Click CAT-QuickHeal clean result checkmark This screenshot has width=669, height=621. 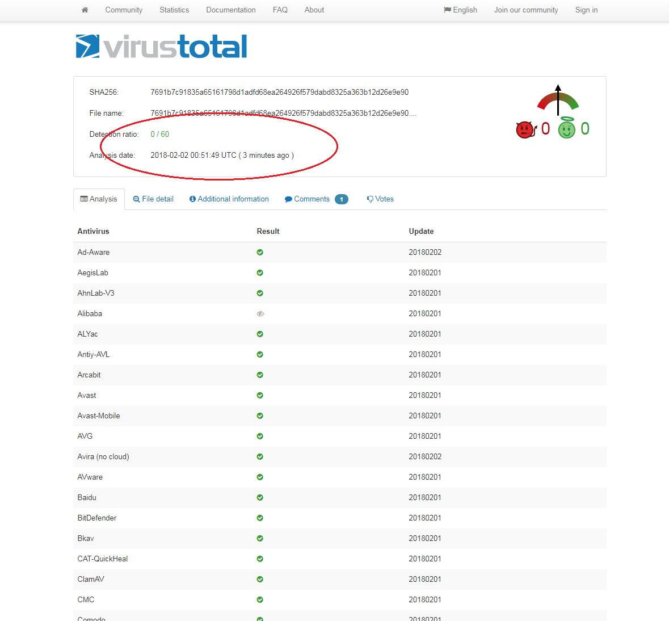[260, 559]
